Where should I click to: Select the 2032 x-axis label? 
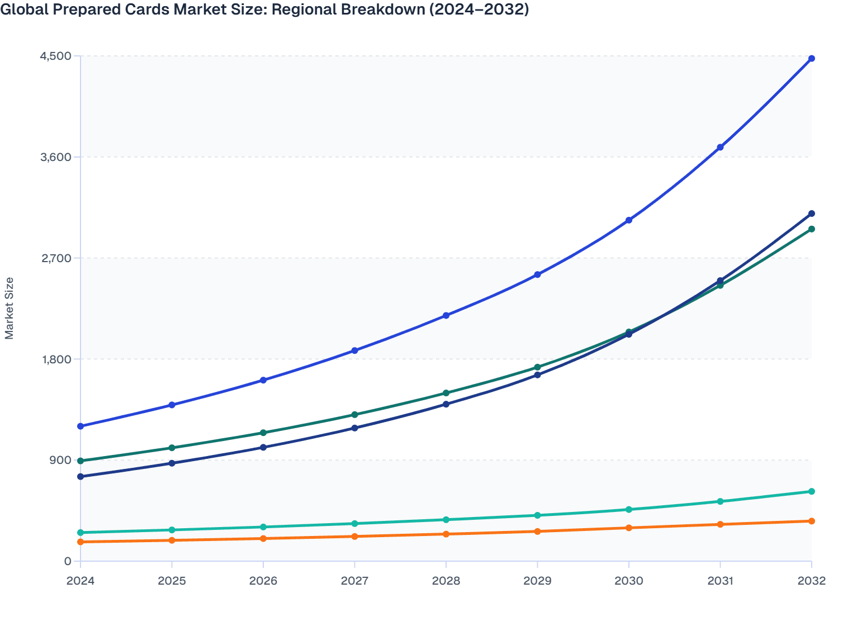pos(811,581)
